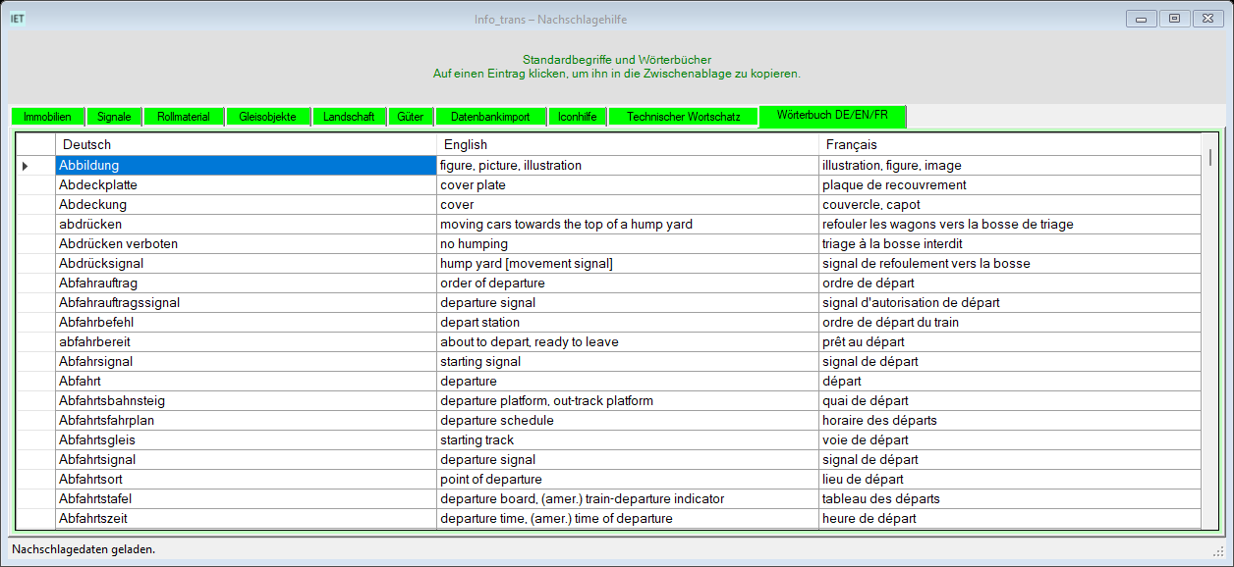The height and width of the screenshot is (567, 1234).
Task: Click the French entry 'horaire des départs'
Action: coord(1010,421)
